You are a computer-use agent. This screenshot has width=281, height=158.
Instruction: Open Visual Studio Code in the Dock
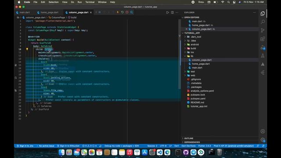pyautogui.click(x=159, y=152)
